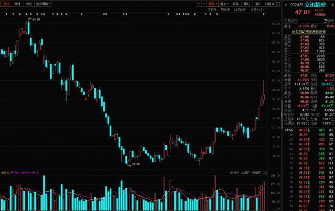Click the 已收市 trading status text
This screenshot has width=335, height=211.
328,21
